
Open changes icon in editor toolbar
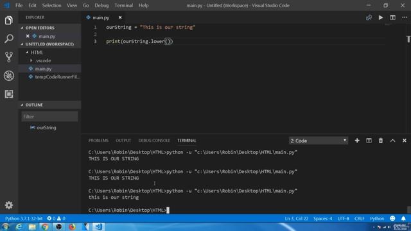pos(369,17)
